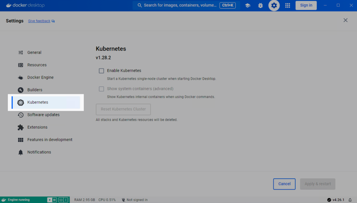Image resolution: width=357 pixels, height=203 pixels.
Task: Click the Give feedback link
Action: point(39,21)
